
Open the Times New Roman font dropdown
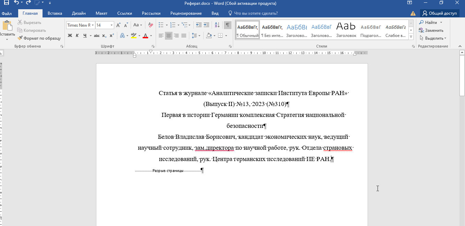click(x=93, y=25)
